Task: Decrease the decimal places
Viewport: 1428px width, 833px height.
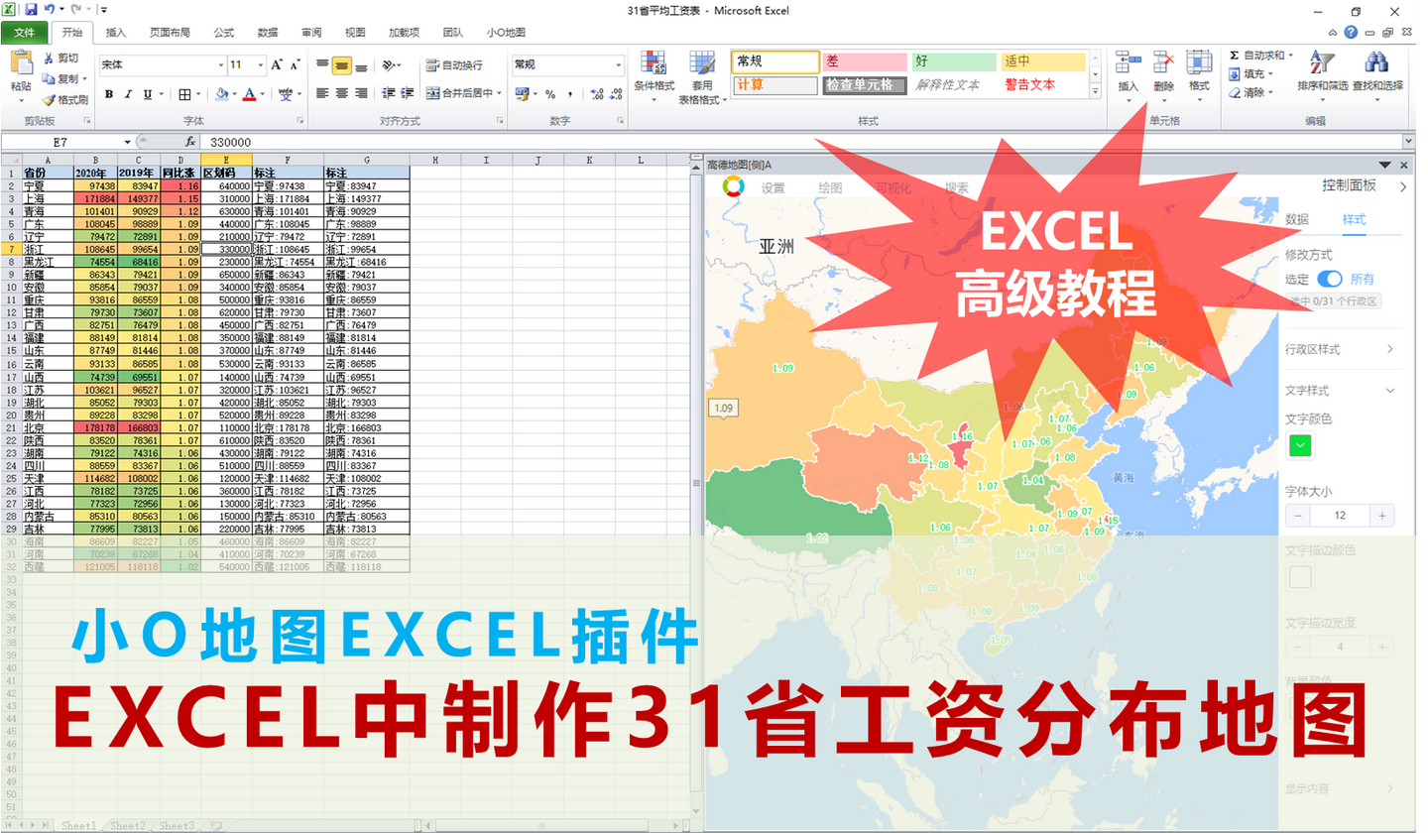Action: [x=617, y=94]
